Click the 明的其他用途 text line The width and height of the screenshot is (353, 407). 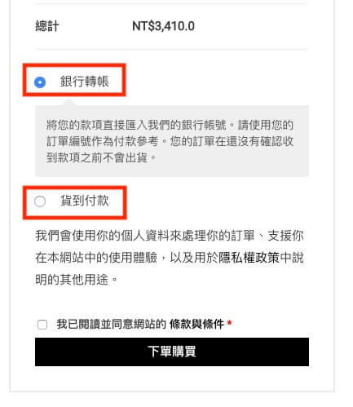pyautogui.click(x=77, y=280)
